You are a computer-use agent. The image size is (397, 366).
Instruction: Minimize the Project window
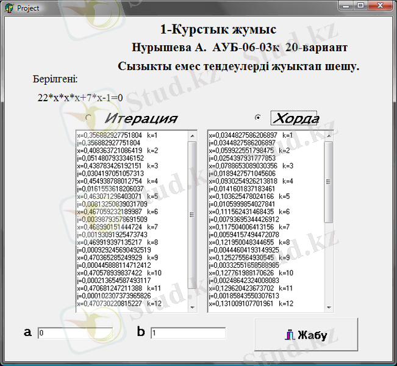[348, 6]
